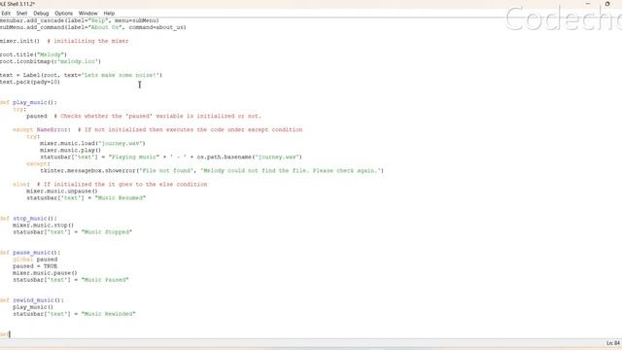Click the 'If not initialized then executes' comment
Viewport: 622px width, 350px height.
click(x=190, y=129)
